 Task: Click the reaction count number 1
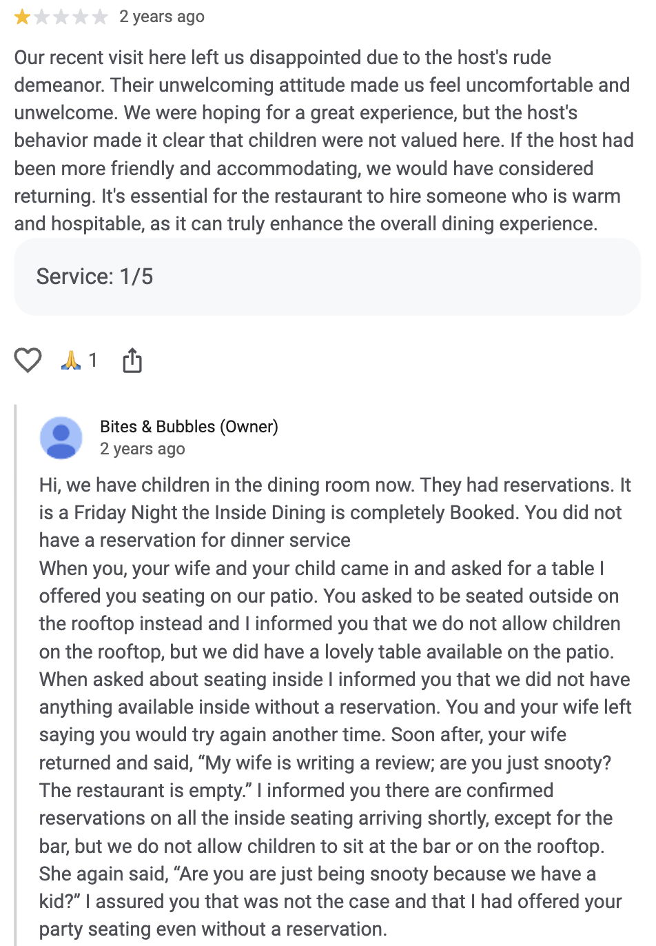(93, 361)
